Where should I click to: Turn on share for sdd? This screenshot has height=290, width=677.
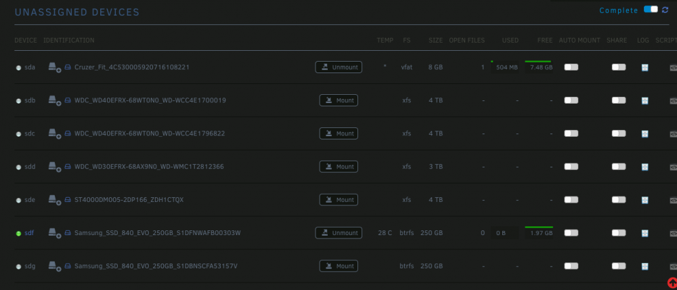[619, 167]
